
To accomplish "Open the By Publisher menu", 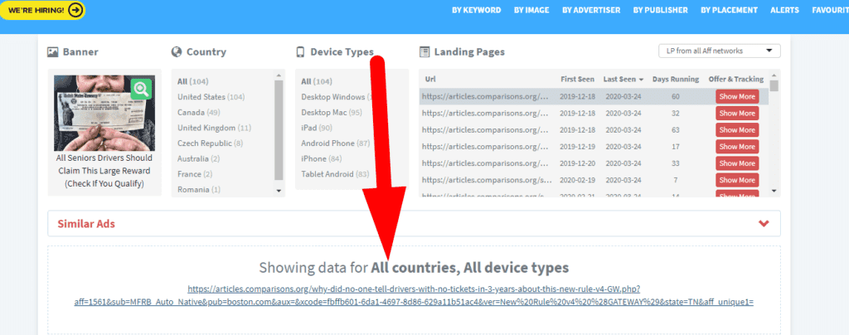I will 660,10.
